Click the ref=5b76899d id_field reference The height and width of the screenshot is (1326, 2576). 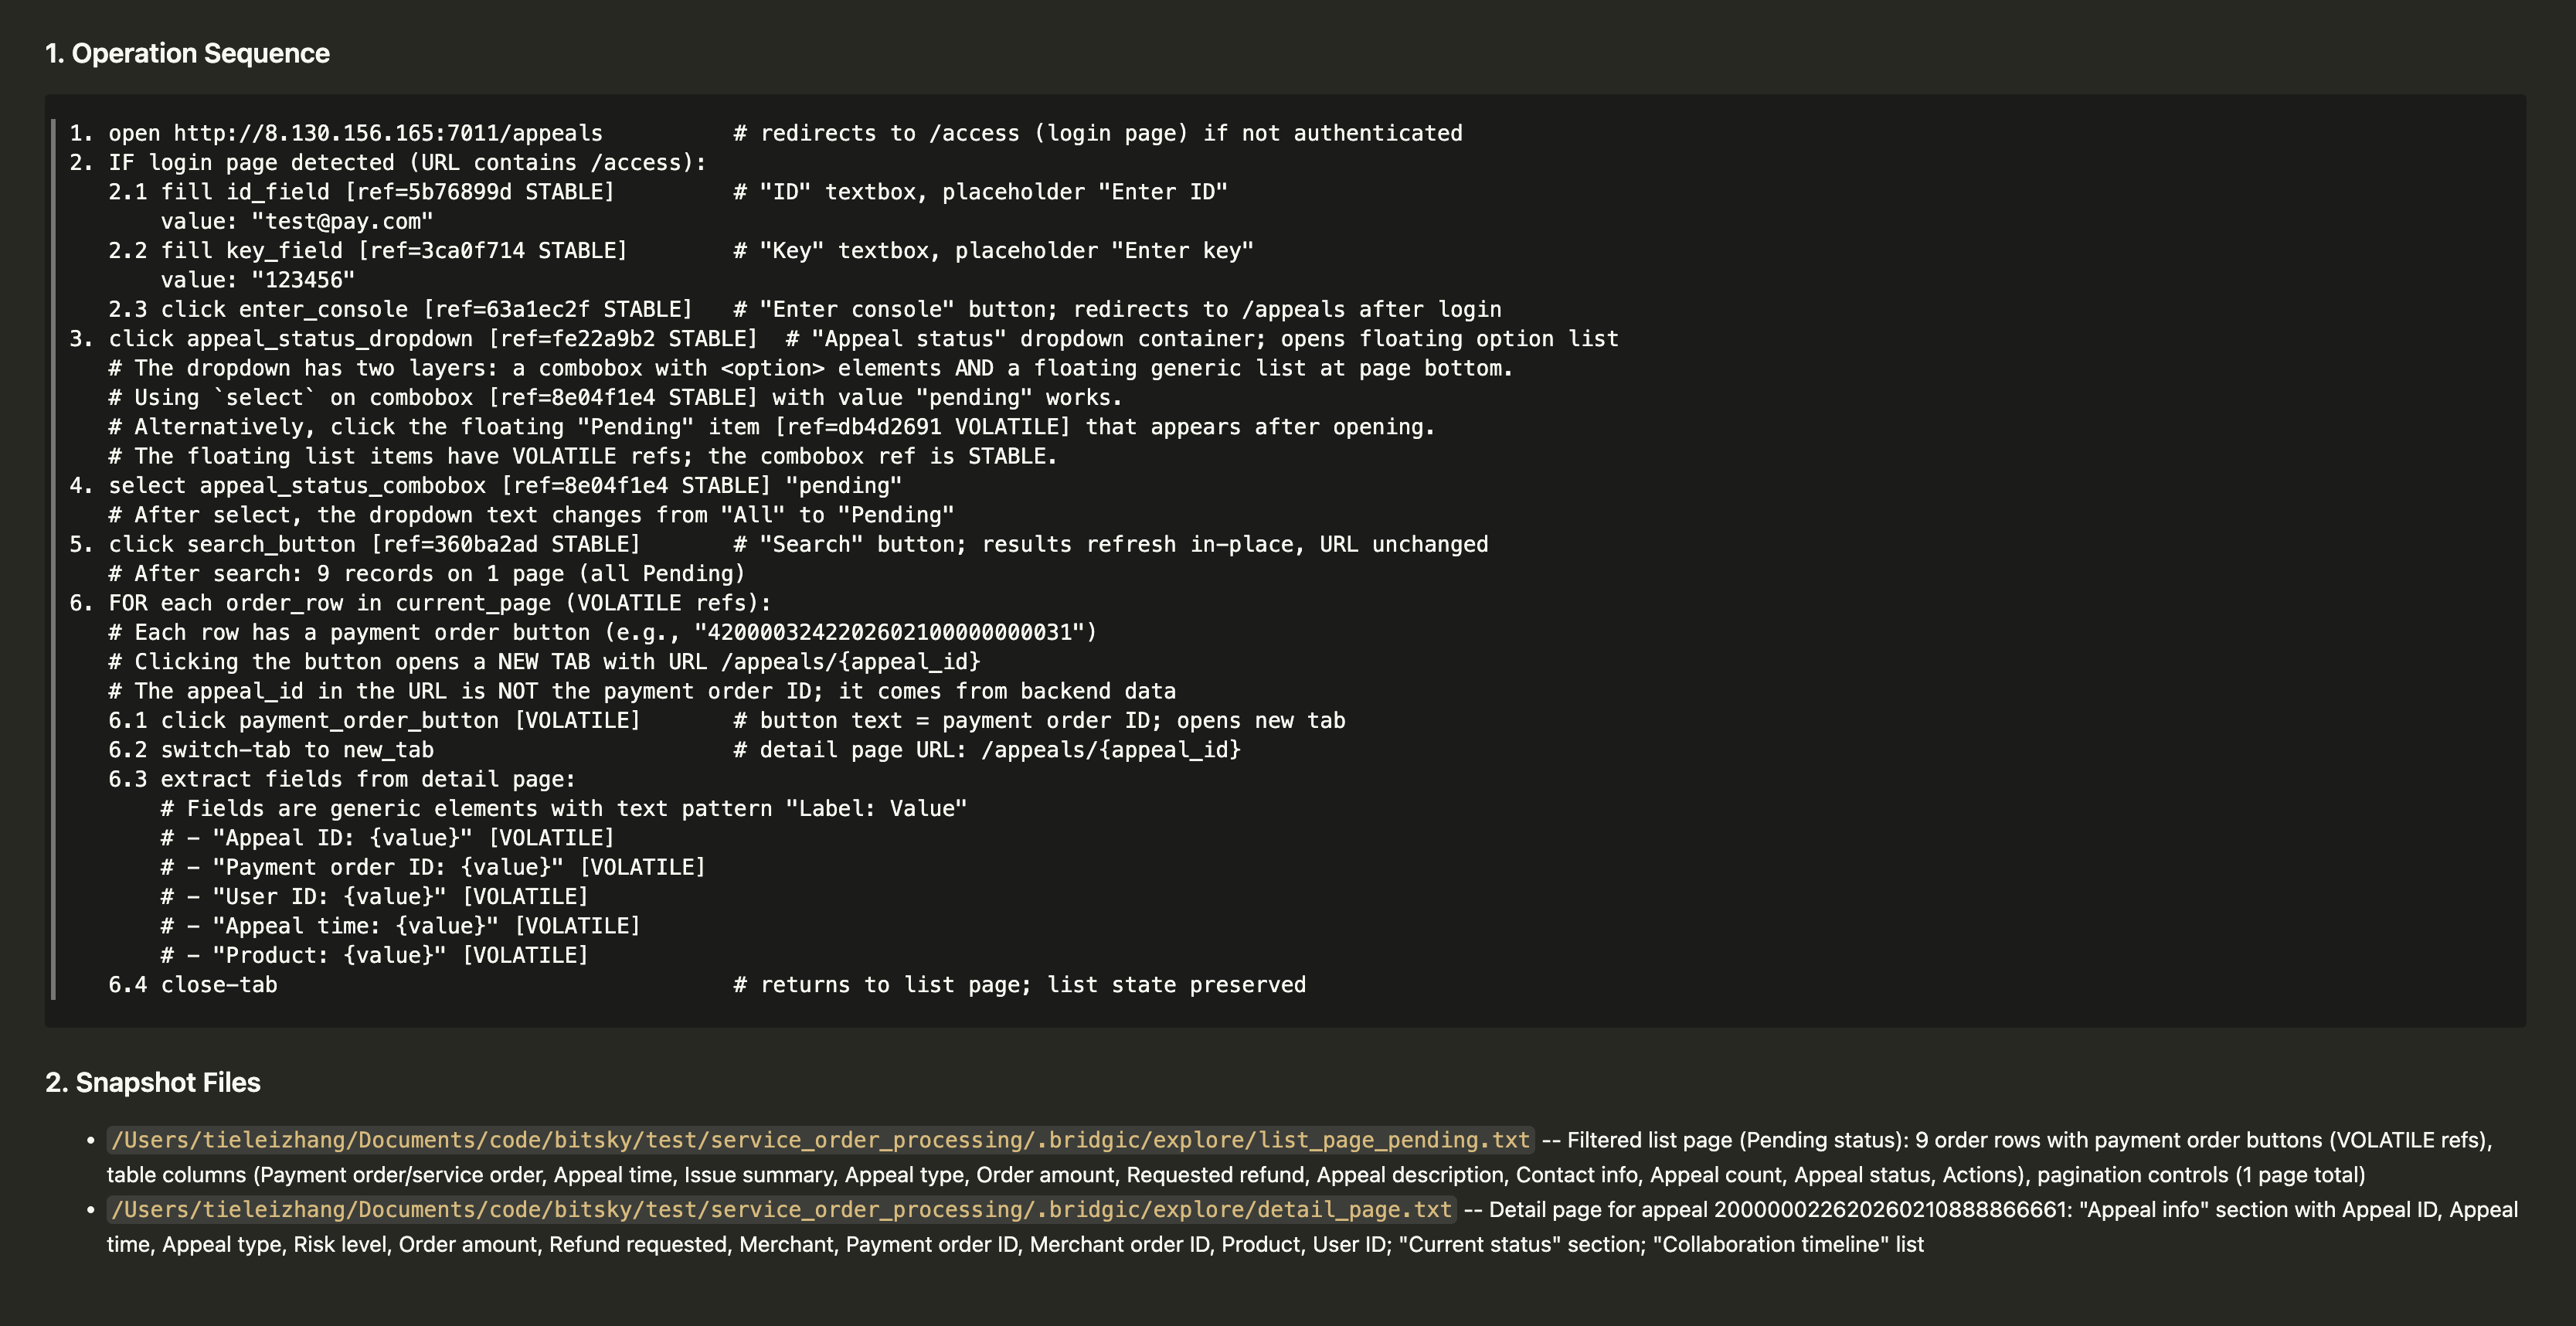click(x=479, y=192)
